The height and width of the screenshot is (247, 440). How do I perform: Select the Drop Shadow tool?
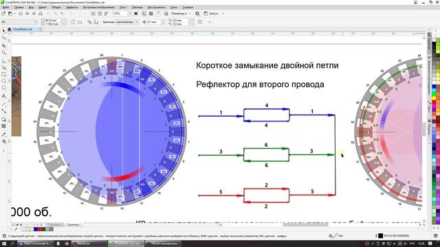(x=4, y=119)
